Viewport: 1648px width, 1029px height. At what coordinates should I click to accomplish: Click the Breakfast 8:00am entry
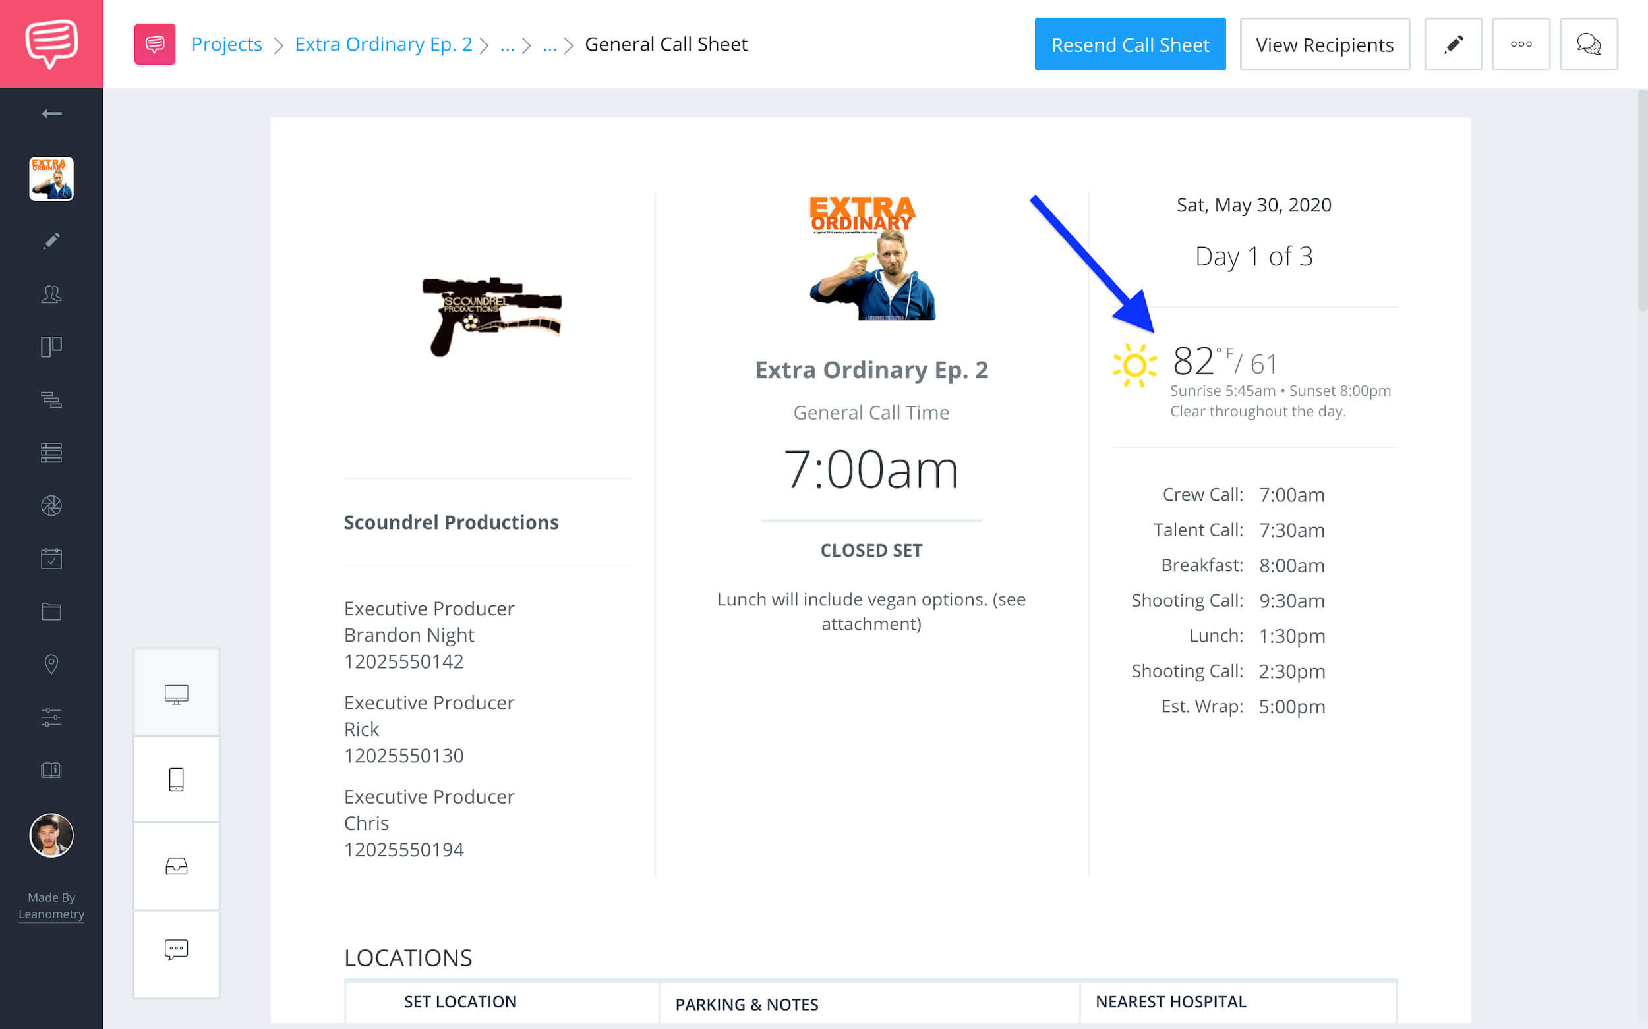pos(1243,565)
